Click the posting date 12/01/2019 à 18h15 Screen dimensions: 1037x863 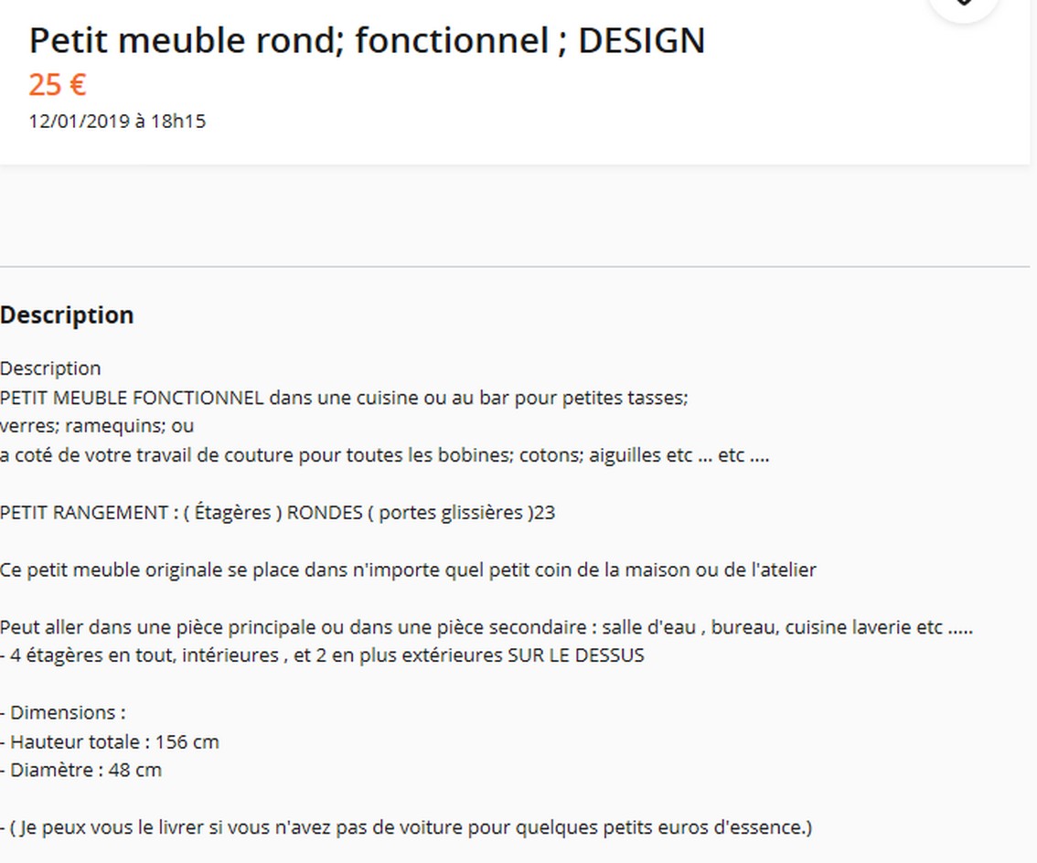coord(117,121)
